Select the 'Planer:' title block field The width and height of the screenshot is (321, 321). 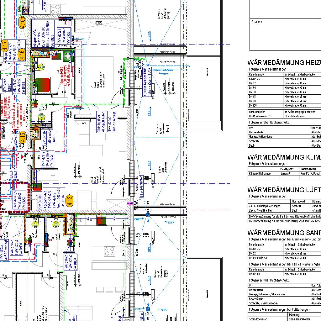click(x=285, y=34)
